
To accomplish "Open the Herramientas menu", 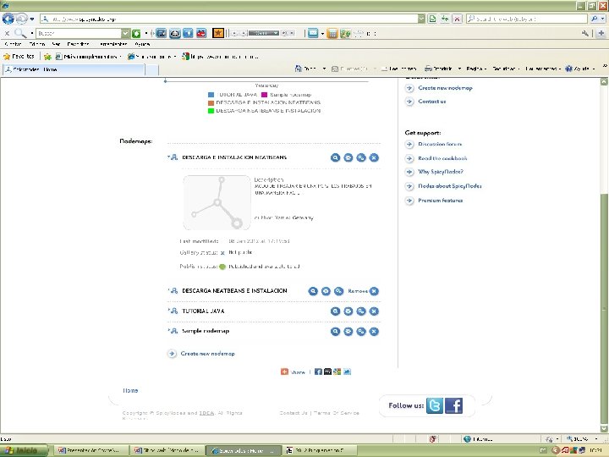I will pos(113,44).
